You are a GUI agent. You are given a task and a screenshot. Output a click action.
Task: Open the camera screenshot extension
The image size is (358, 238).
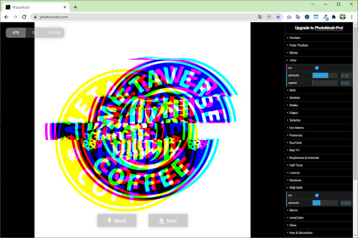point(289,17)
